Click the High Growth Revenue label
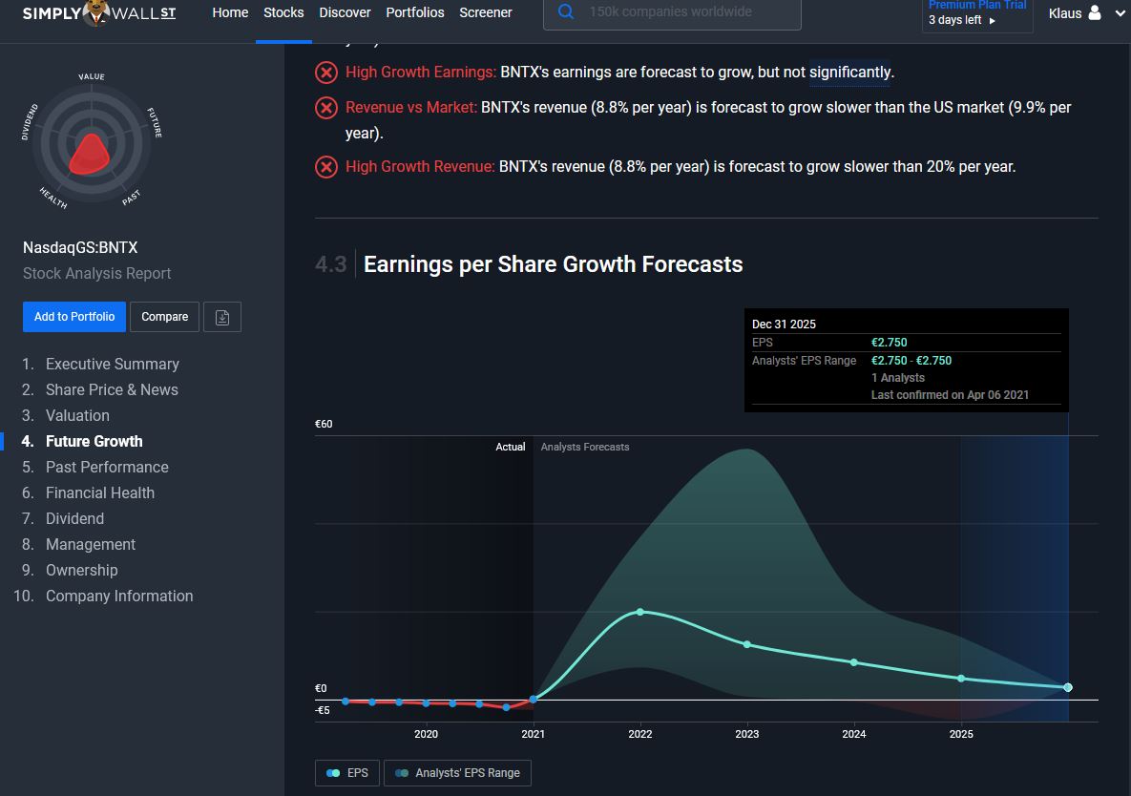Viewport: 1131px width, 796px height. pos(420,167)
